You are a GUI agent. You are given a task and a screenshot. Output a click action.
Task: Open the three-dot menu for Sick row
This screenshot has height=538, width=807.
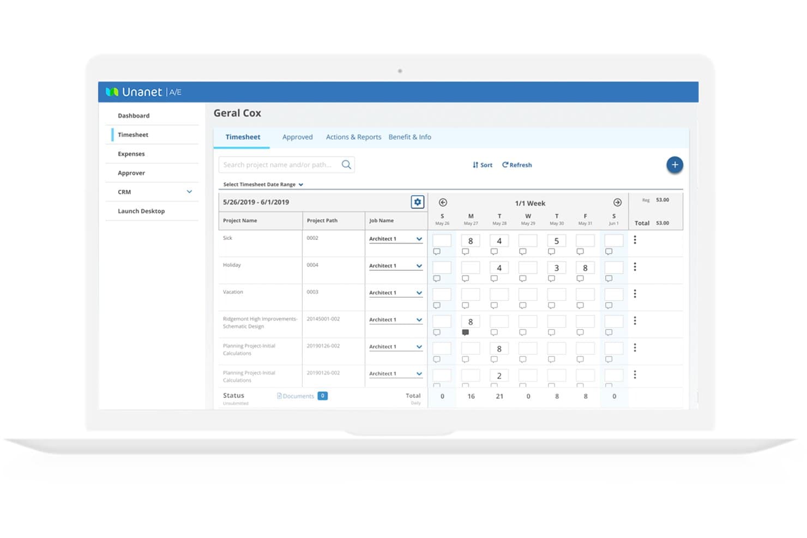click(635, 240)
